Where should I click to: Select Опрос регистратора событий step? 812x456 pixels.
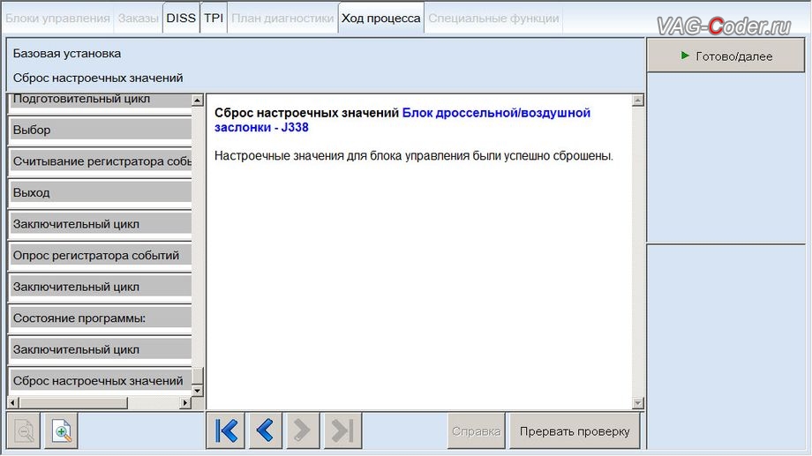coord(101,255)
